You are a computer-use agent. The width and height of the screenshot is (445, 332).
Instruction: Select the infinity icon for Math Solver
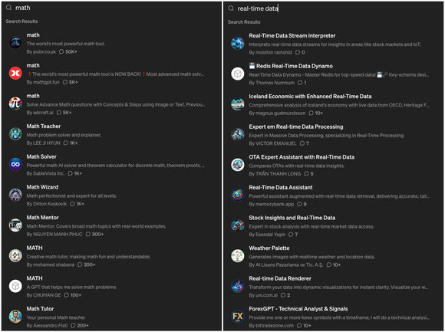pyautogui.click(x=15, y=164)
